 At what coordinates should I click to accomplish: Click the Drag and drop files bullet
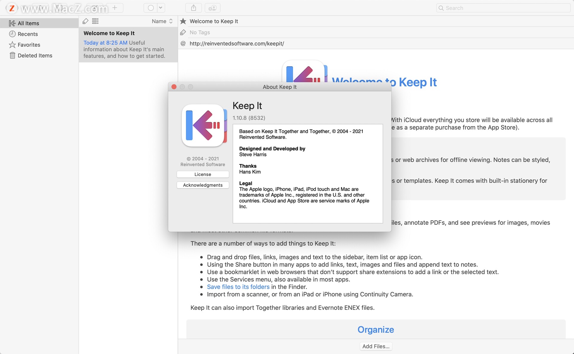pyautogui.click(x=315, y=257)
